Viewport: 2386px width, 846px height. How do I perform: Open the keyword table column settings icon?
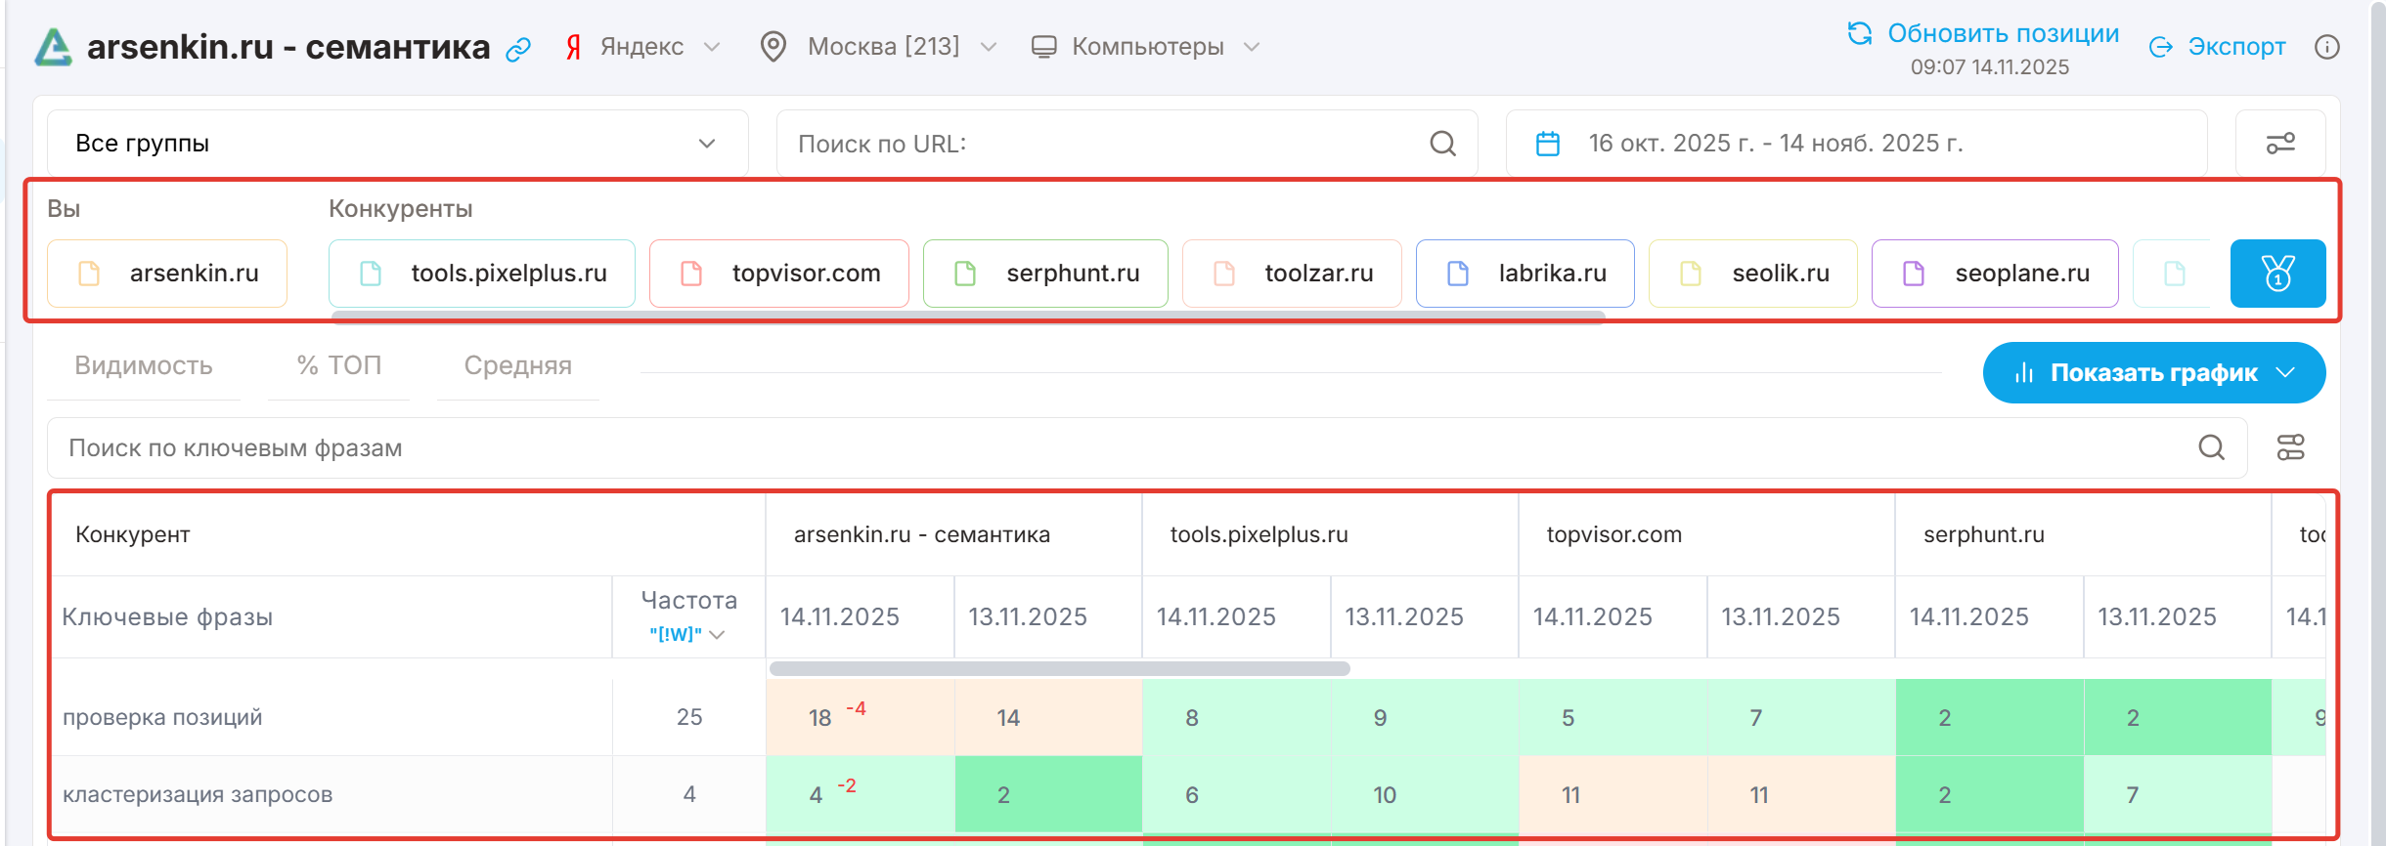pyautogui.click(x=2290, y=447)
